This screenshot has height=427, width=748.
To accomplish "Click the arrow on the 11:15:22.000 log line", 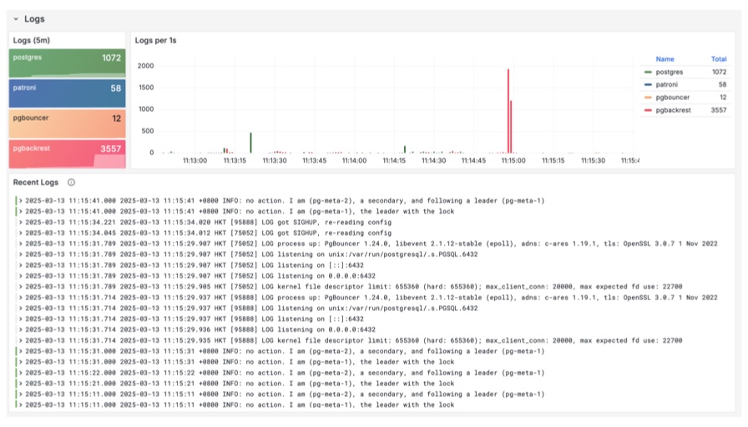I will tap(21, 373).
